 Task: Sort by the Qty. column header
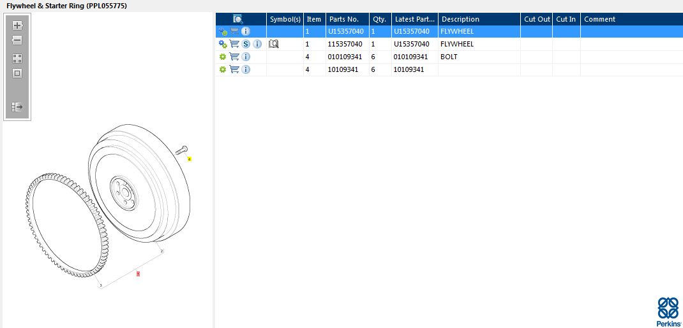pos(380,19)
